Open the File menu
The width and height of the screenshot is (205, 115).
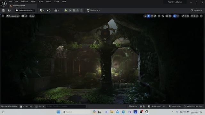click(x=10, y=2)
